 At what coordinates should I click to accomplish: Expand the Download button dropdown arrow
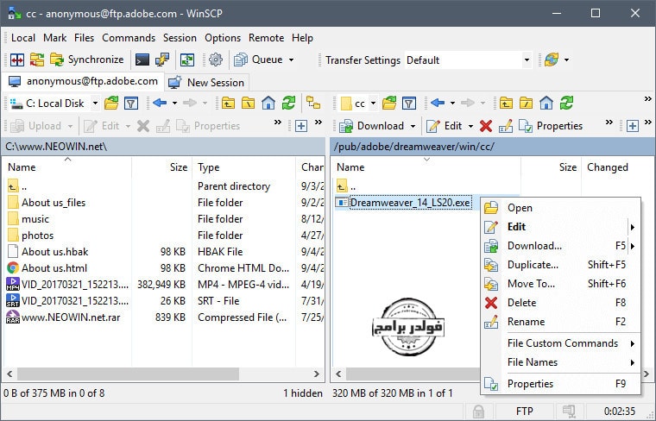pyautogui.click(x=413, y=126)
